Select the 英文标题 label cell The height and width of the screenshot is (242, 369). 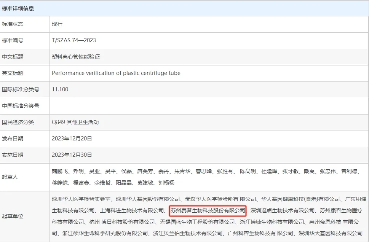[25, 73]
